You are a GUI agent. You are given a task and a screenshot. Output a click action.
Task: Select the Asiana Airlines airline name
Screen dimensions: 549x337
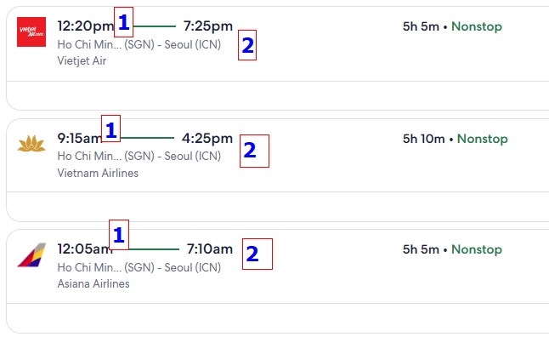pyautogui.click(x=93, y=283)
